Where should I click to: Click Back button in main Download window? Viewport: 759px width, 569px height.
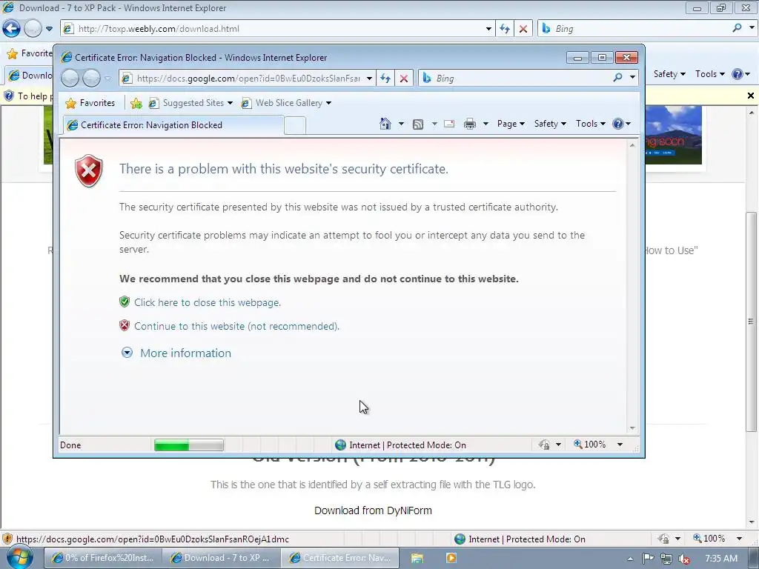point(11,29)
